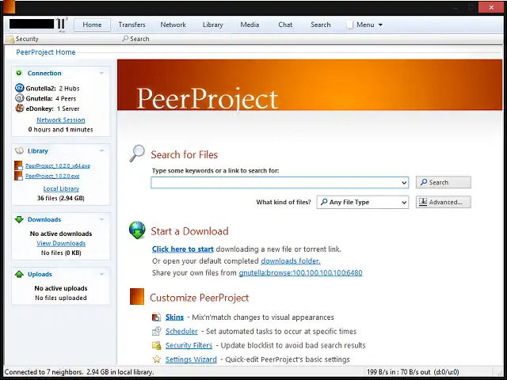
Task: Click 'No active uploads' text
Action: pos(61,288)
